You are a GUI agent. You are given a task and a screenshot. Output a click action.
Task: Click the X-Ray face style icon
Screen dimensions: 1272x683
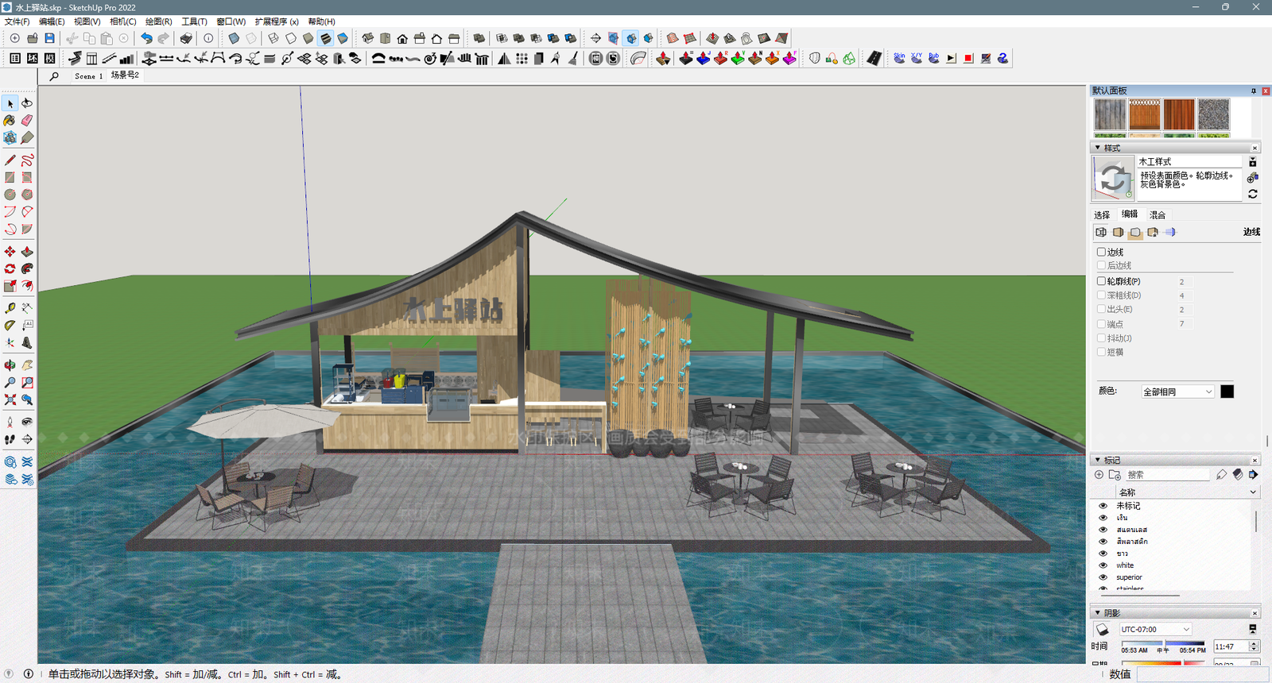(234, 38)
